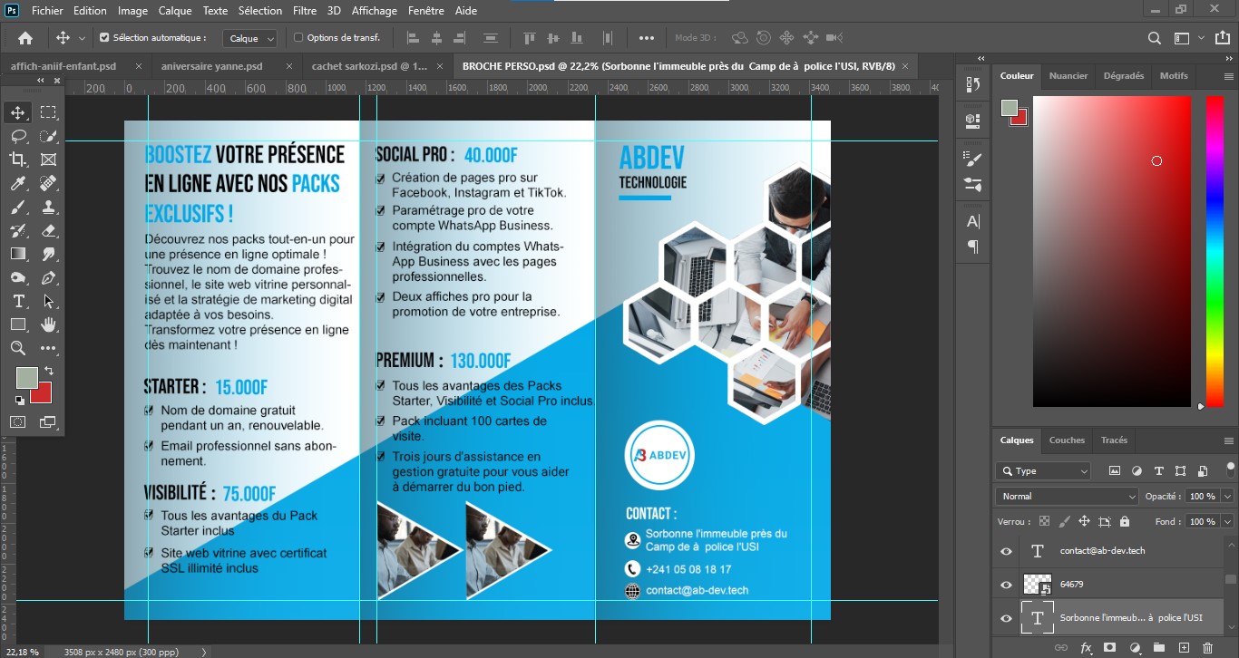The height and width of the screenshot is (658, 1239).
Task: Select the Hand tool
Action: coord(48,324)
